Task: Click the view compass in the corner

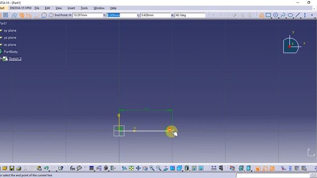Action: (292, 44)
